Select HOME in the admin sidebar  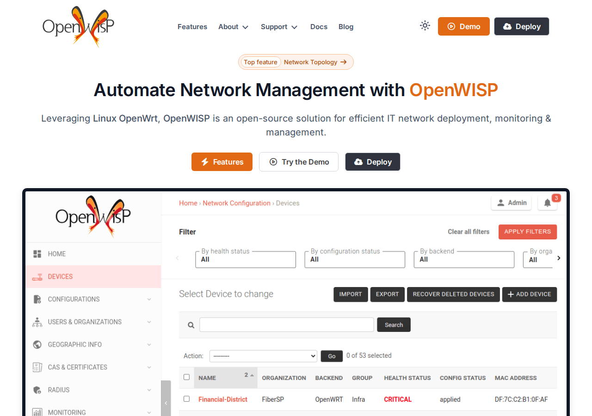[x=93, y=254]
